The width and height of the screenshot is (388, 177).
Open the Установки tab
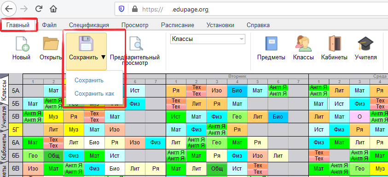tap(220, 25)
